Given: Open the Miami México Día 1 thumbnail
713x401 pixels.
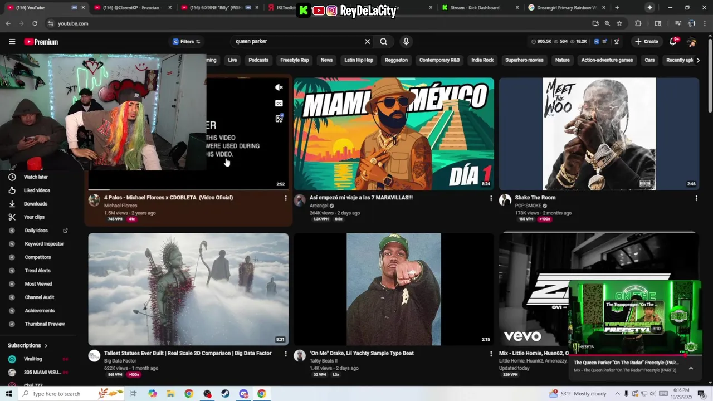Looking at the screenshot, I should 394,134.
